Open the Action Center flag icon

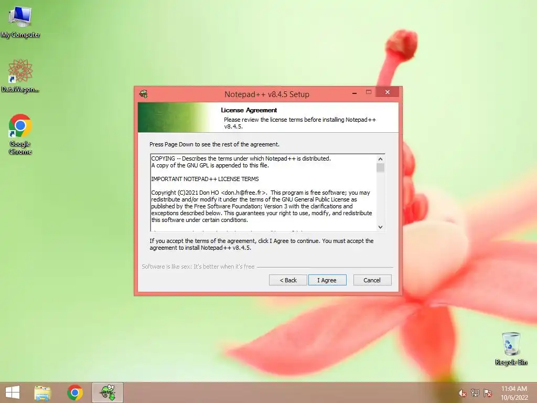(488, 393)
